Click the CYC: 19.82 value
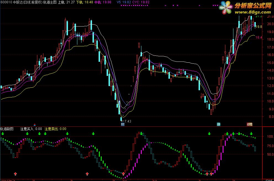 pos(141,2)
